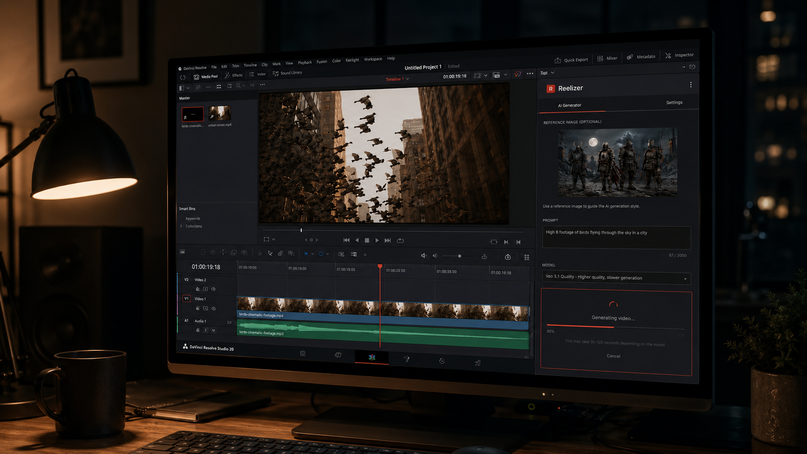Expand the Collections smart bin
This screenshot has width=807, height=454.
181,226
